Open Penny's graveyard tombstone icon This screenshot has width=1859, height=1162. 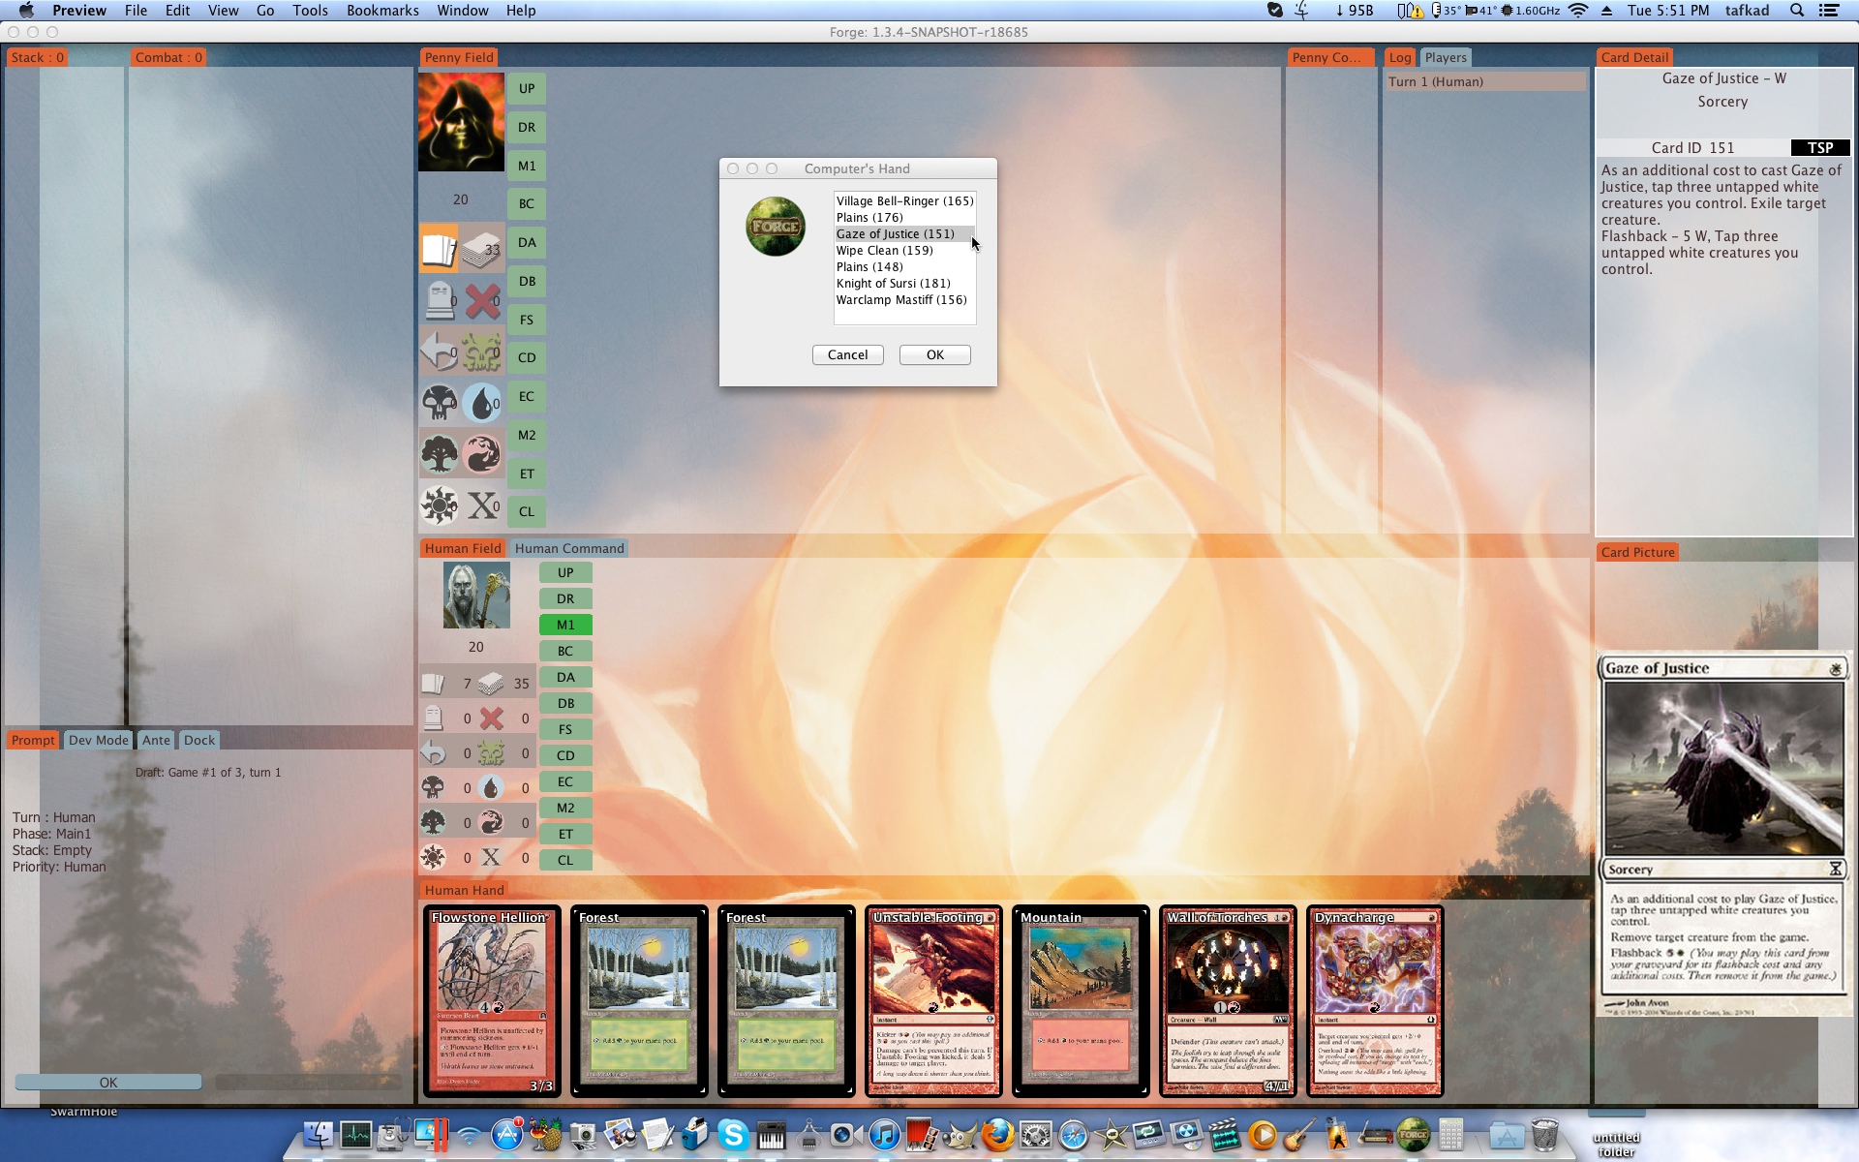coord(439,301)
